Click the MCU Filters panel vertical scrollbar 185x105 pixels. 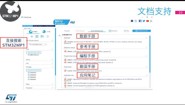55,52
